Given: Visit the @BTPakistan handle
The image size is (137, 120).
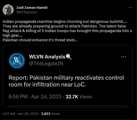Looking at the screenshot, I should click(x=27, y=12).
